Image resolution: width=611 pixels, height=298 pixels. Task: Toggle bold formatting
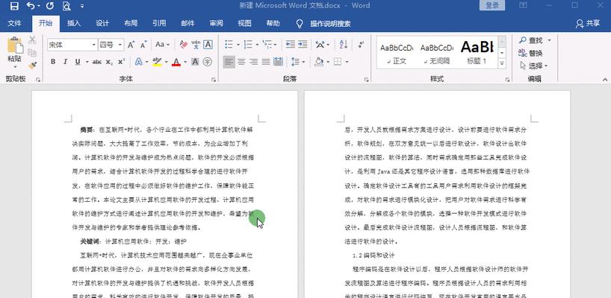click(x=53, y=62)
